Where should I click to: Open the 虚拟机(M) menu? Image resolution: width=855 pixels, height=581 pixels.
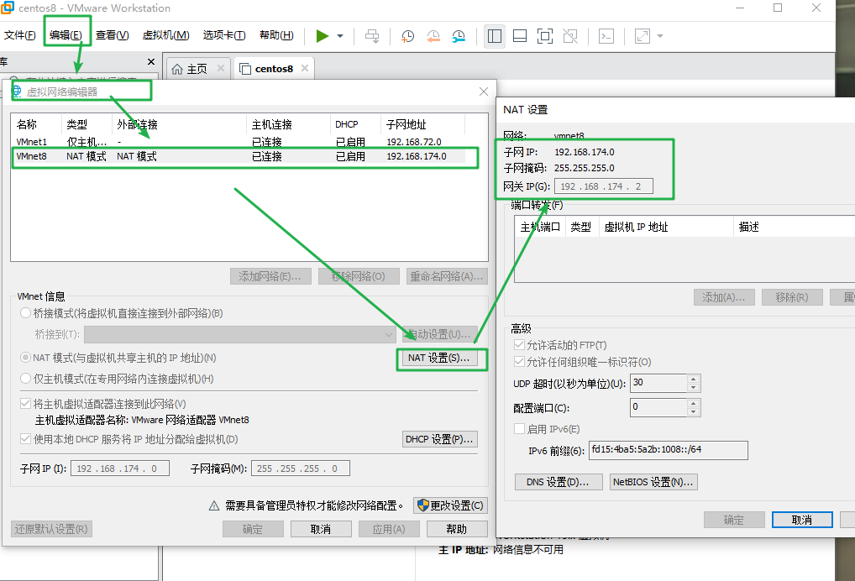(x=165, y=35)
